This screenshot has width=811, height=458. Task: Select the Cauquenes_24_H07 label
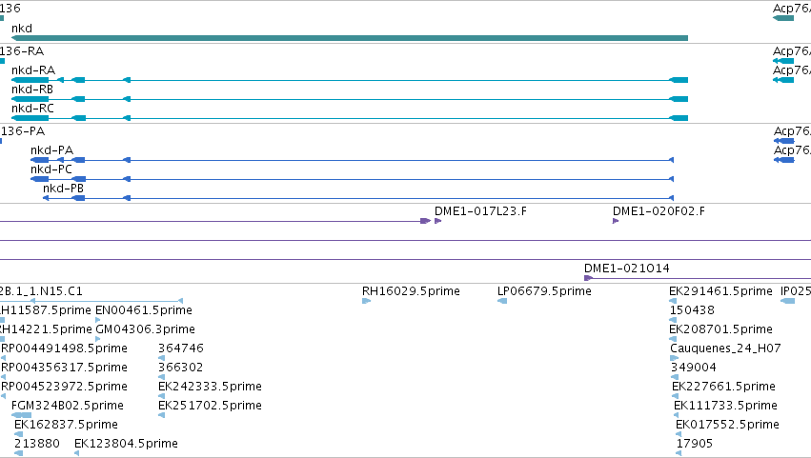tap(725, 348)
